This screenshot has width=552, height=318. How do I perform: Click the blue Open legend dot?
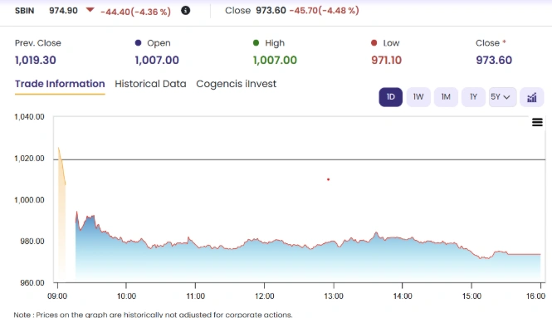coord(138,42)
